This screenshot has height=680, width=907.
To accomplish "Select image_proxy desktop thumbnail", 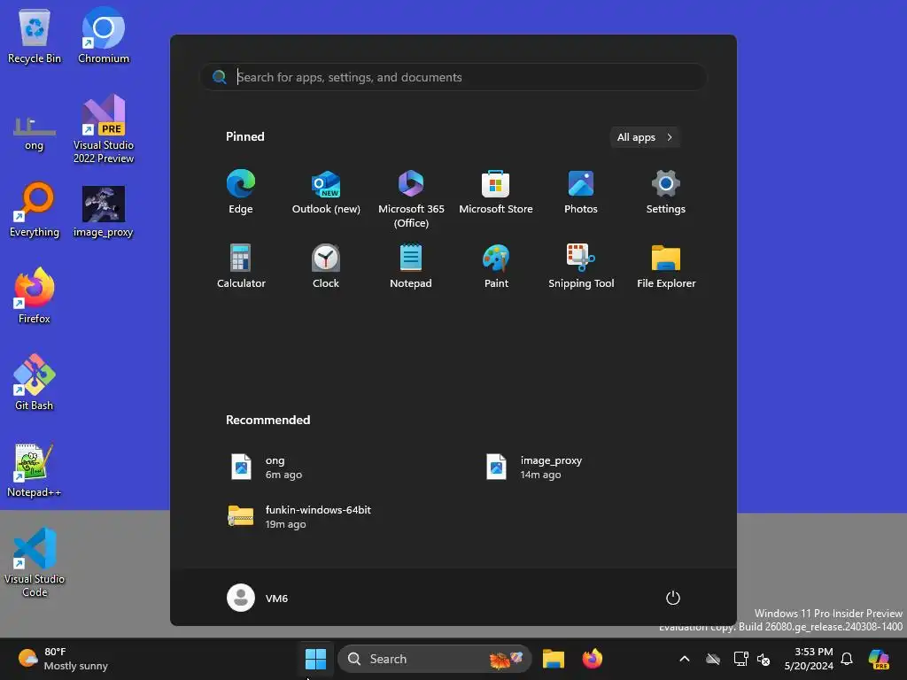I will coord(104,212).
